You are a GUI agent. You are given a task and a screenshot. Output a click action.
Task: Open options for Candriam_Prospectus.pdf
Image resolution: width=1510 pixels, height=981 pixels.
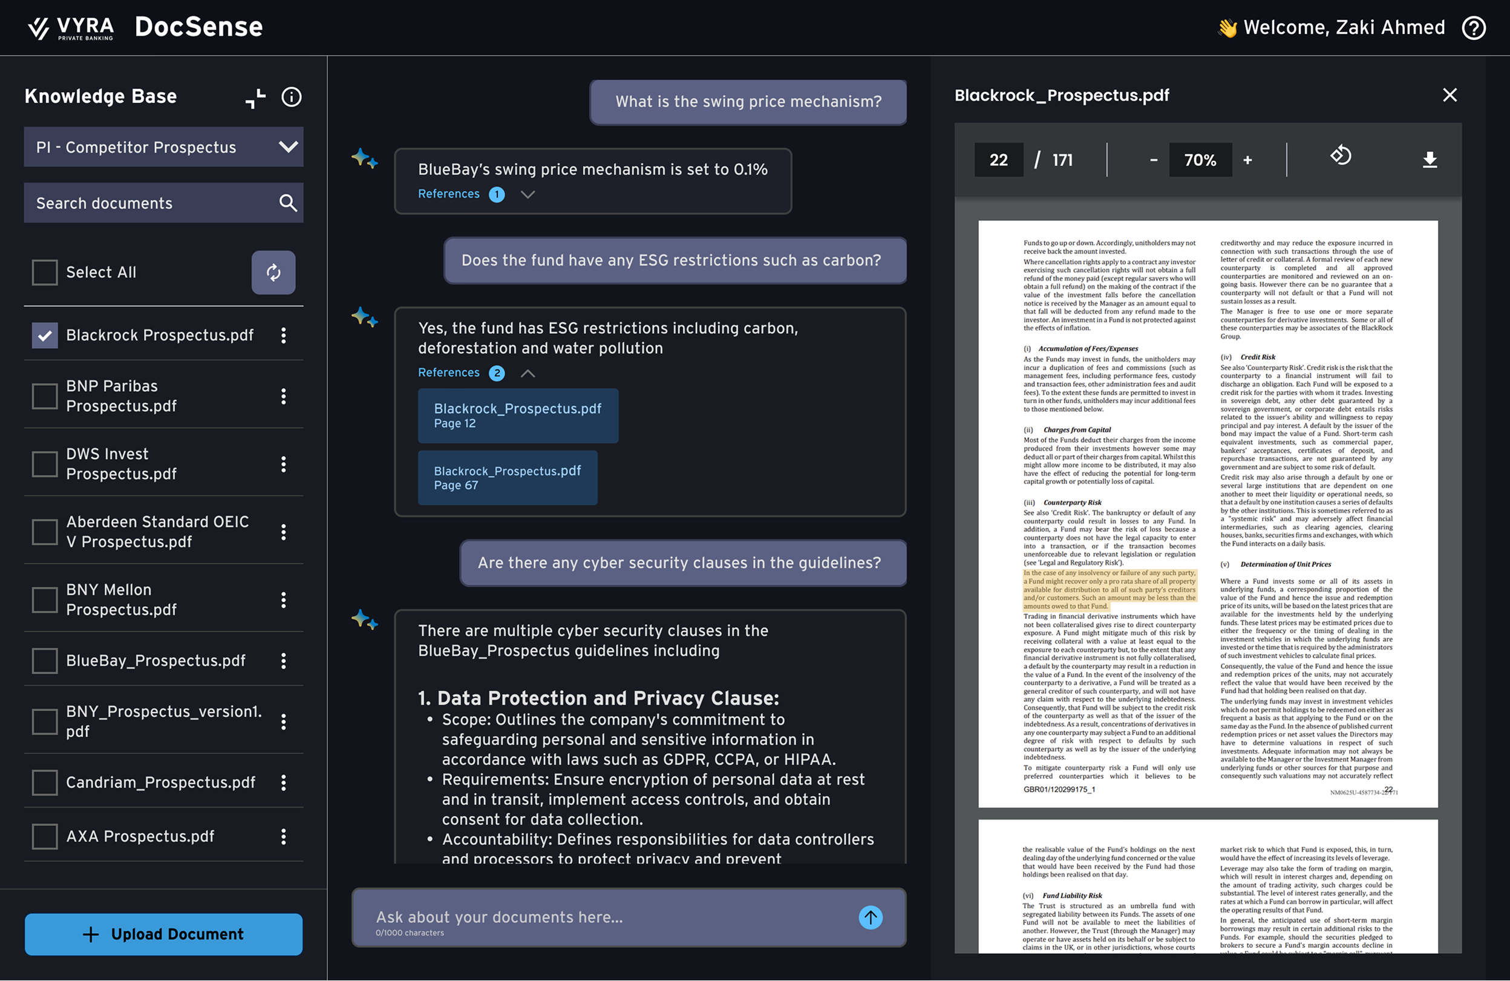284,783
